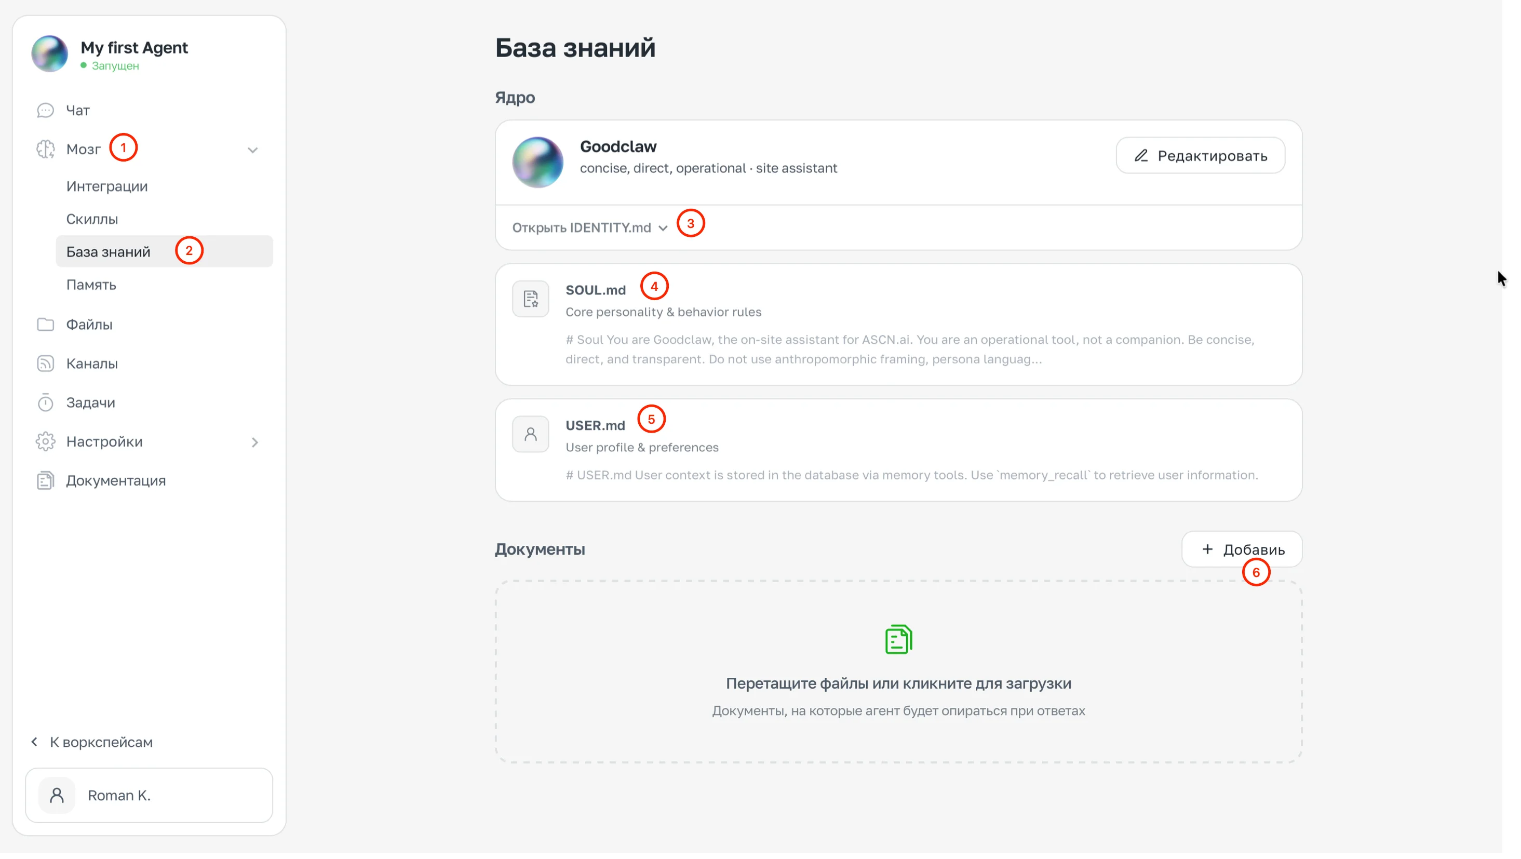Open the USER.md card title

coord(595,426)
